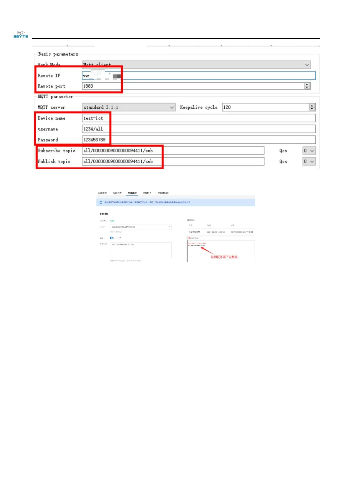Switch to the 设备信息 tab
Viewport: 352px width, 498px height.
click(102, 193)
